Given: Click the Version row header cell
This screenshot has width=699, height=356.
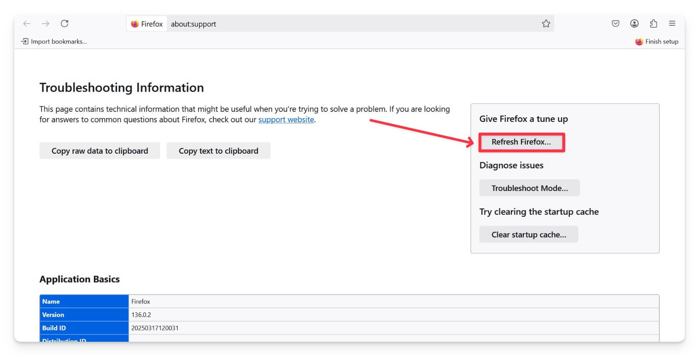Looking at the screenshot, I should pyautogui.click(x=84, y=315).
